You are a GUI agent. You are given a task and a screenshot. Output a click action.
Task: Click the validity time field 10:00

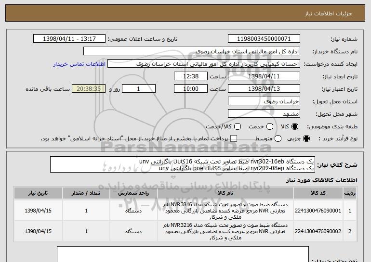coord(191,89)
